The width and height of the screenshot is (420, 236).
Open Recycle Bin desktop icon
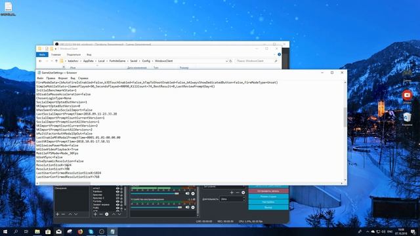coord(407,119)
